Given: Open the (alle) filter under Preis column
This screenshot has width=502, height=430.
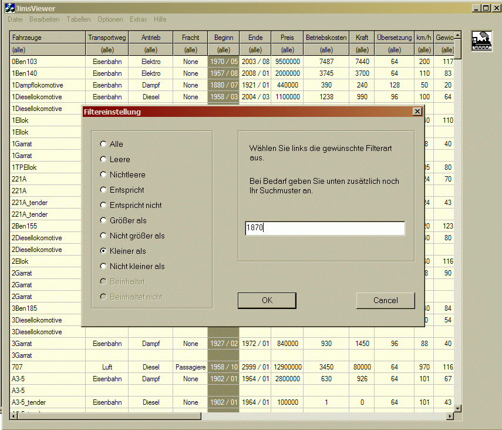Looking at the screenshot, I should 287,50.
